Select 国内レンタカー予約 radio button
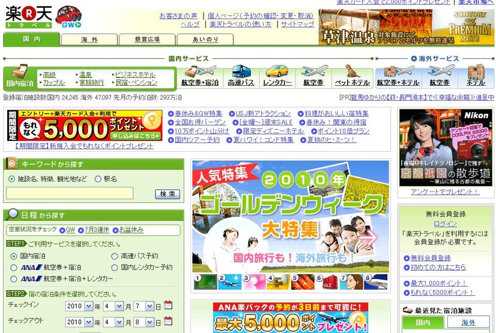Screen dimensions: 496x333 click(115, 268)
